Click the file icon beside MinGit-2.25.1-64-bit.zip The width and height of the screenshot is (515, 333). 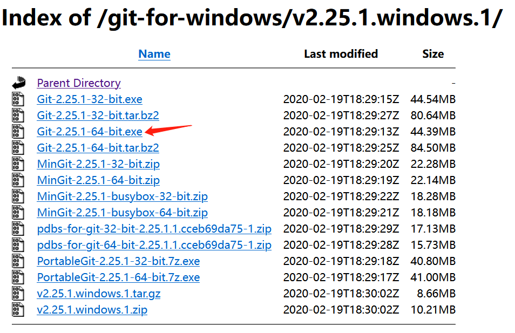click(x=18, y=180)
